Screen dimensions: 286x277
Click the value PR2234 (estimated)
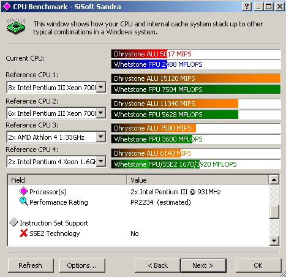[160, 202]
